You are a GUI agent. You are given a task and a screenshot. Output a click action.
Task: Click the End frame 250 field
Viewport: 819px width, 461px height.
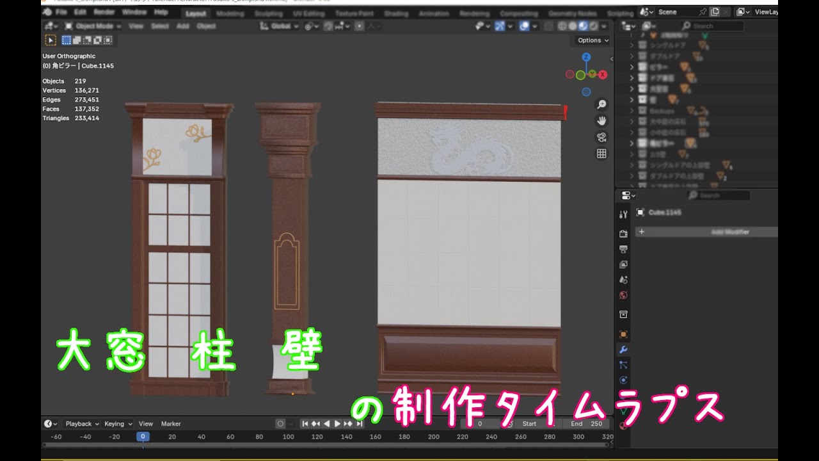point(587,424)
